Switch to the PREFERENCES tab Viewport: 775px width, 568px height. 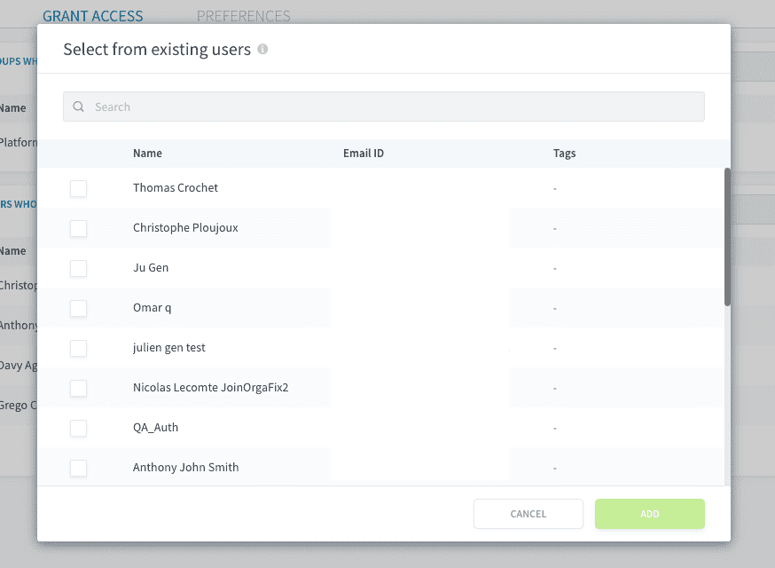coord(244,16)
